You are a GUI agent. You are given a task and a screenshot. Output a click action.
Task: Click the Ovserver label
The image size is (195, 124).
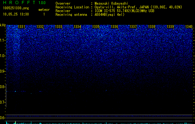63,3
